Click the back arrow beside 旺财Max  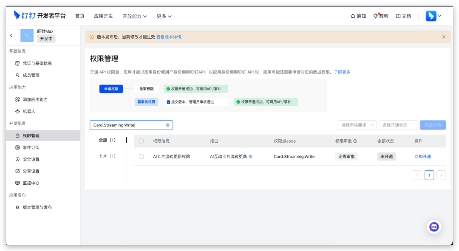(11, 35)
